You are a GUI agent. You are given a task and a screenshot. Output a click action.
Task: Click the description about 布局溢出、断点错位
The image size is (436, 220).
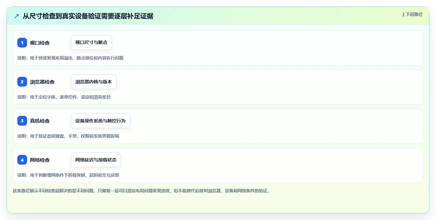70,58
